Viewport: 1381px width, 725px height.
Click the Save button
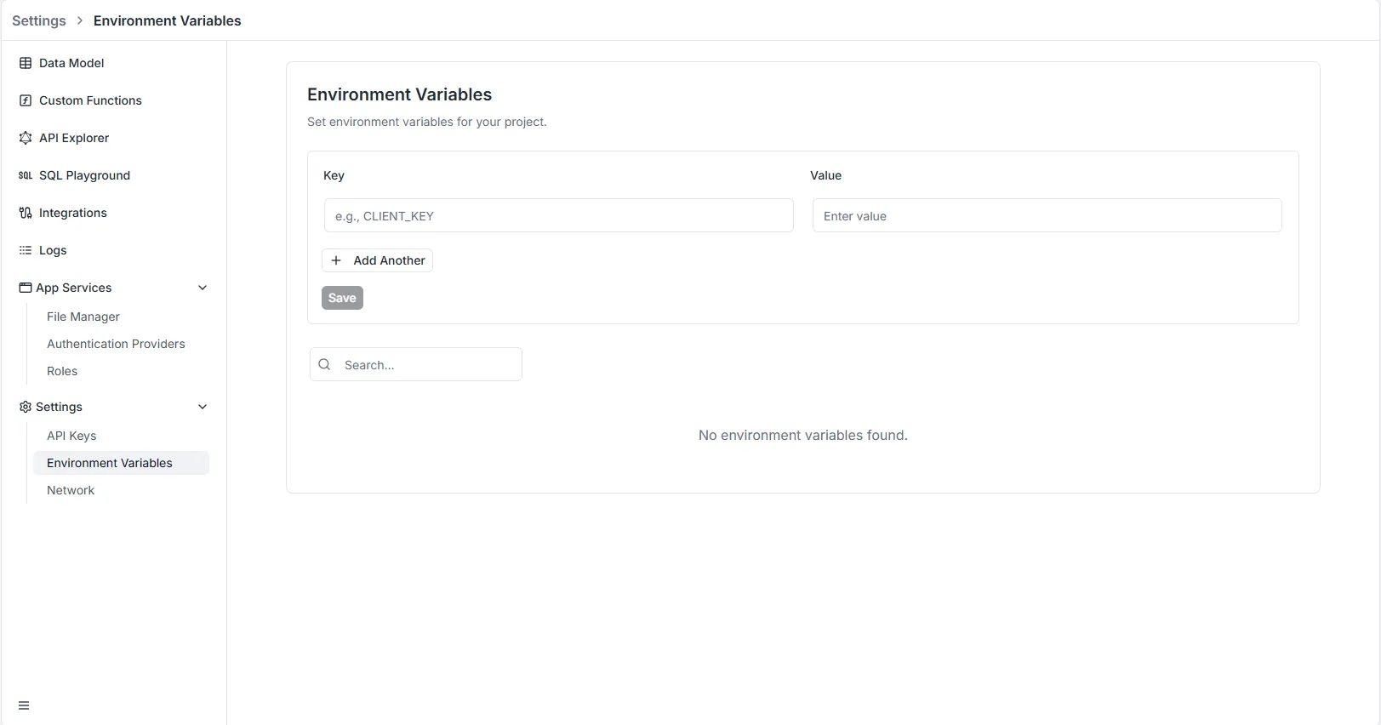coord(342,298)
